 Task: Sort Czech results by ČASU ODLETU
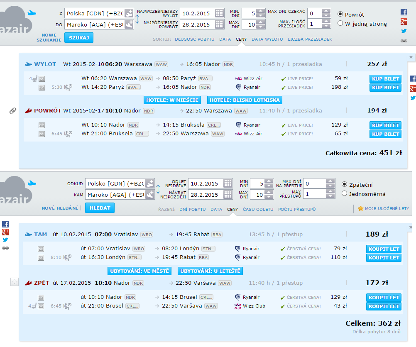[x=258, y=209]
